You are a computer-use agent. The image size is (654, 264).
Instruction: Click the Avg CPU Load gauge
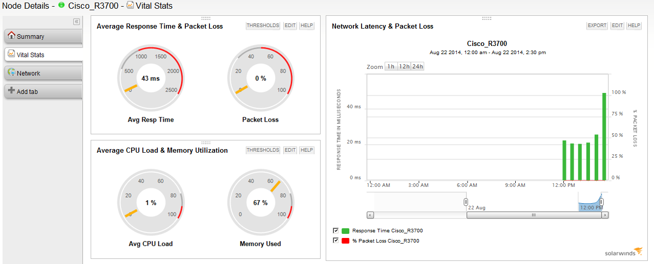[151, 203]
